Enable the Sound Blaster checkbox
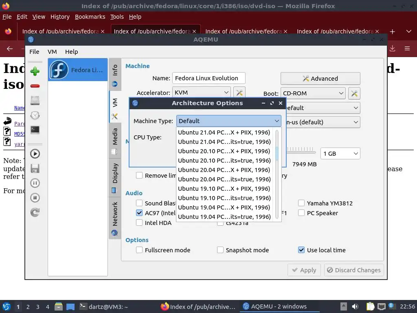The width and height of the screenshot is (417, 313). click(139, 203)
